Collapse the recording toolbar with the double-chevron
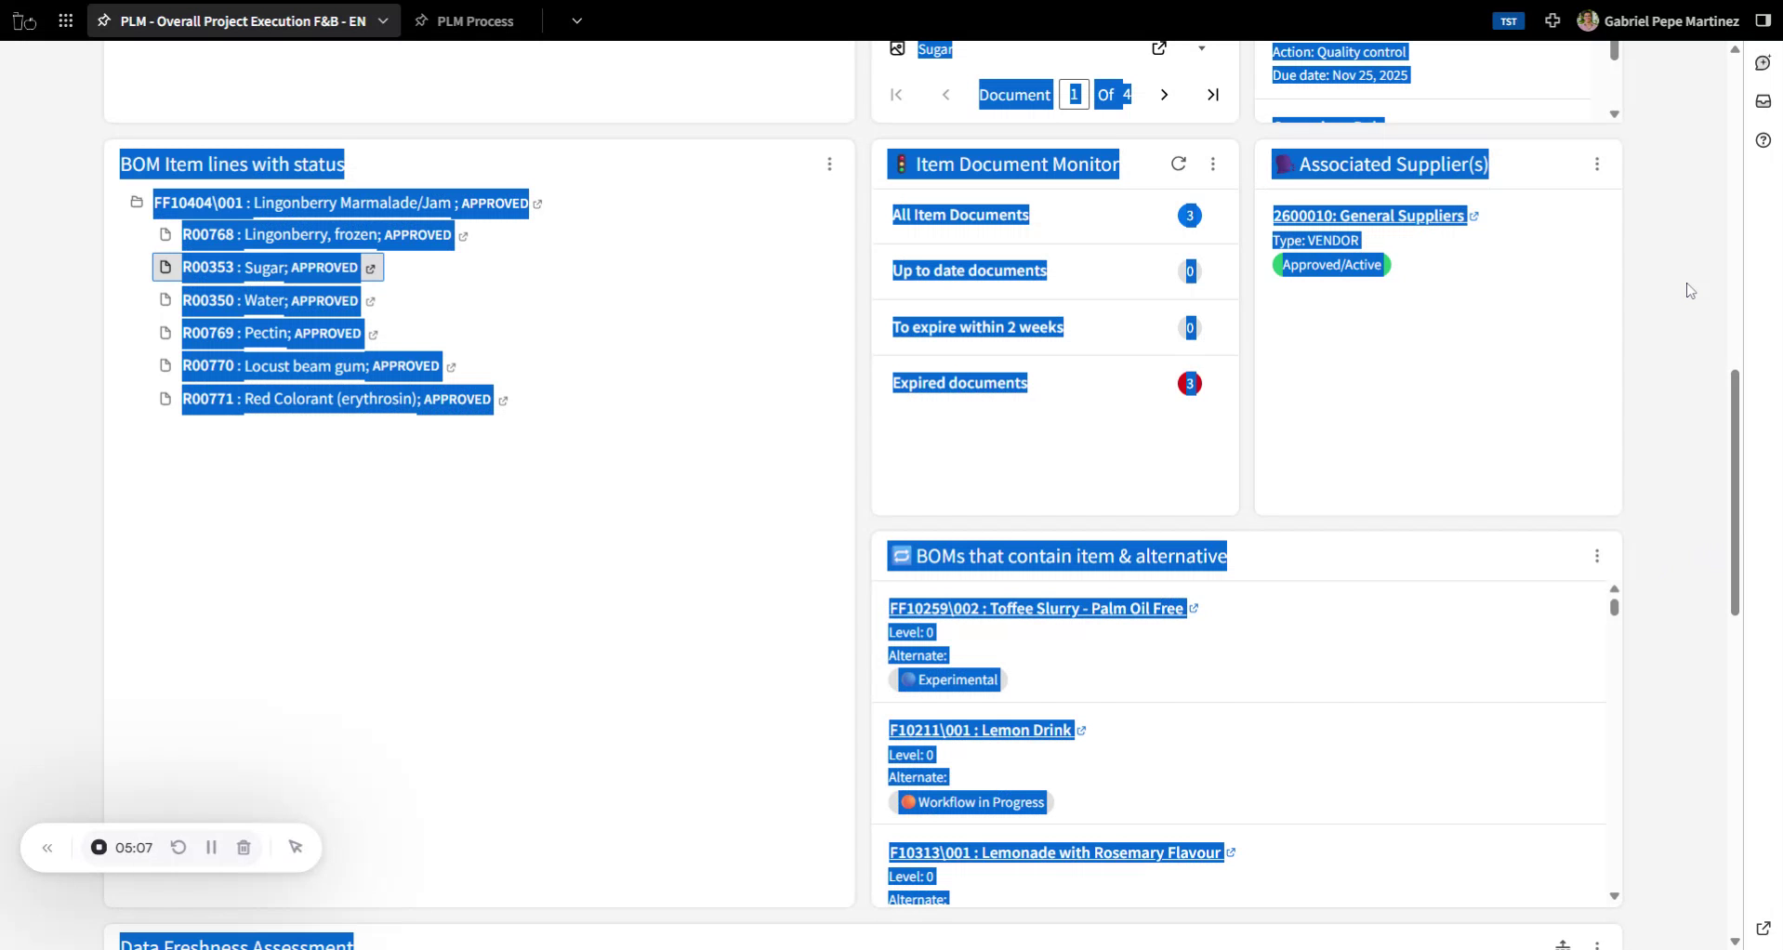Image resolution: width=1783 pixels, height=950 pixels. tap(47, 847)
